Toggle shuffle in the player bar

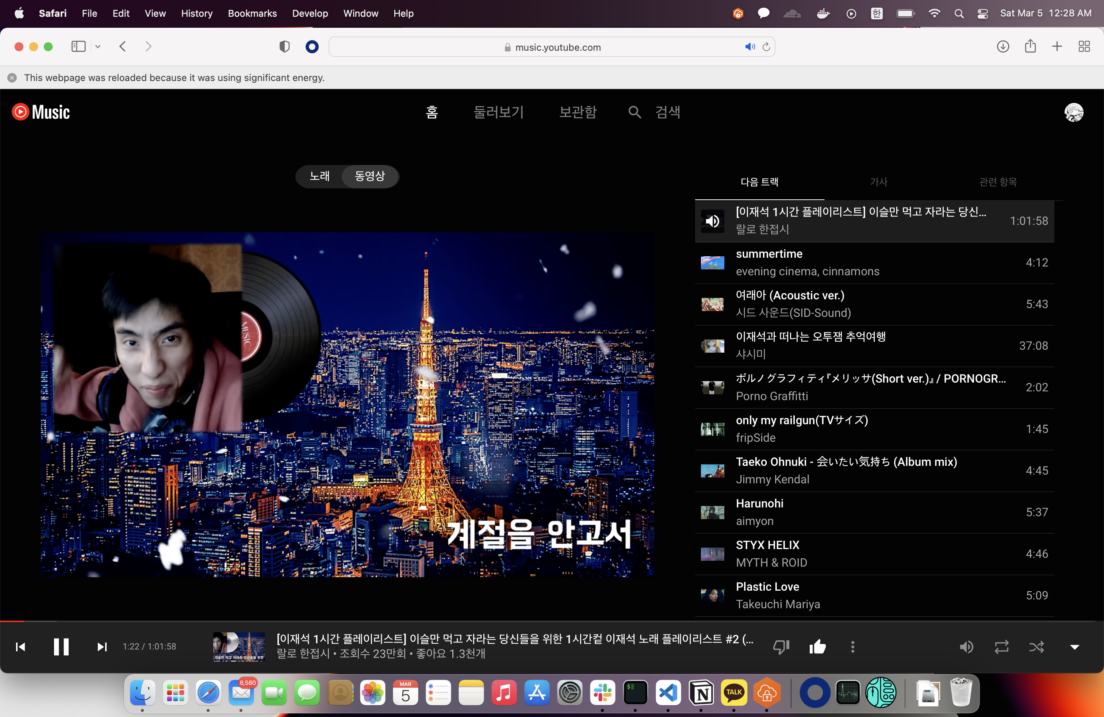pyautogui.click(x=1037, y=647)
